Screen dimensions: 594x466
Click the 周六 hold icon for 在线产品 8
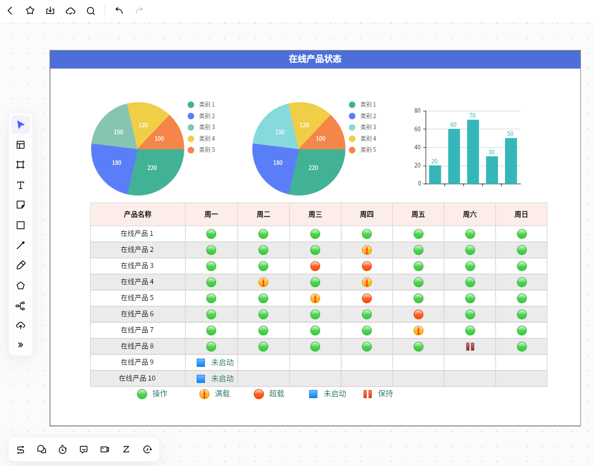click(x=470, y=347)
